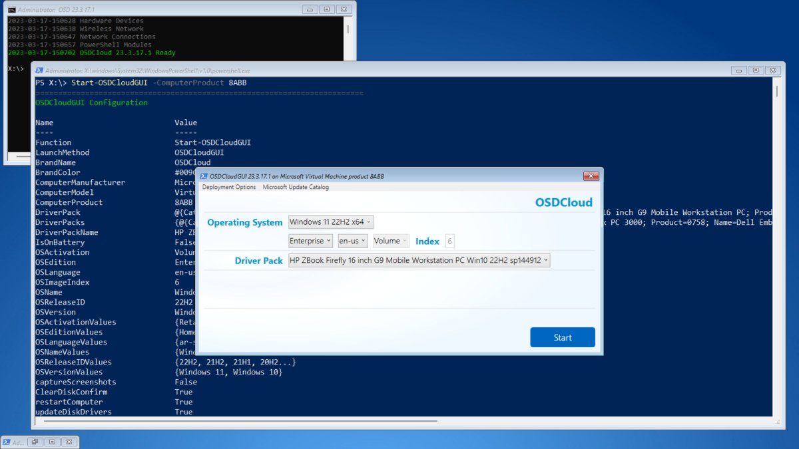Click the OSReleaseIDValues row name
This screenshot has width=799, height=449.
(73, 362)
